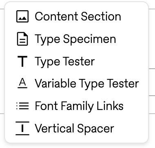Screen dimensions: 155x148
Task: Click the underlined A icon for Variable Type Tester
Action: [x=22, y=83]
